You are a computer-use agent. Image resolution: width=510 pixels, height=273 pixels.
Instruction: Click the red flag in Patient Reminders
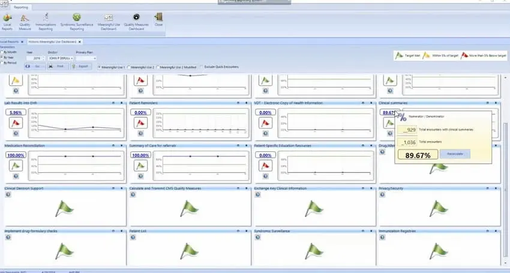click(140, 123)
